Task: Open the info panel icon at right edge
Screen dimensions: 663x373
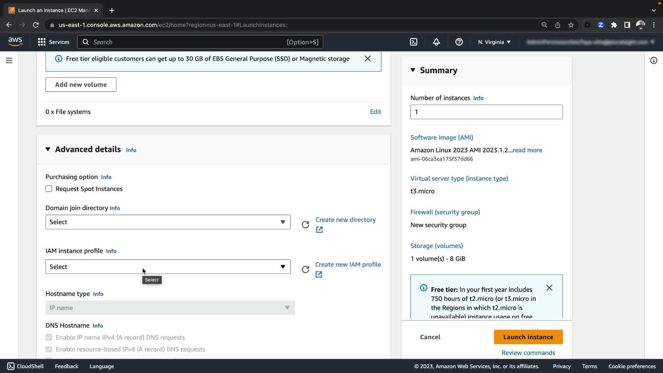Action: [653, 60]
